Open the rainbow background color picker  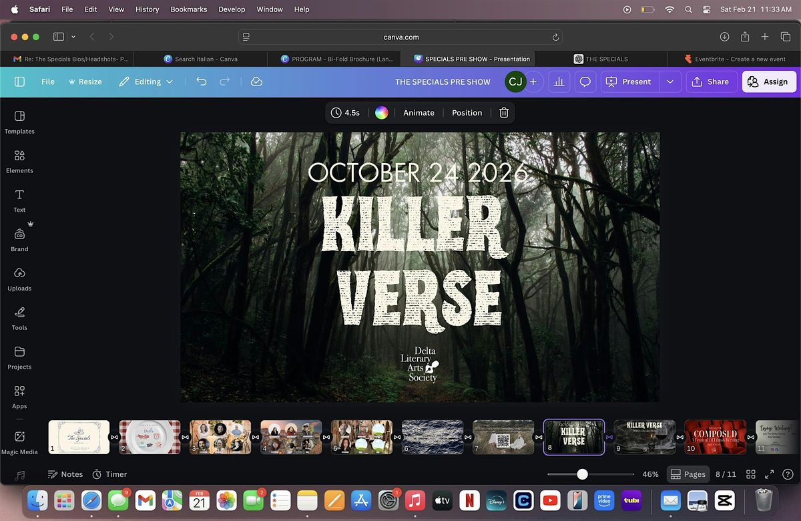(x=381, y=113)
